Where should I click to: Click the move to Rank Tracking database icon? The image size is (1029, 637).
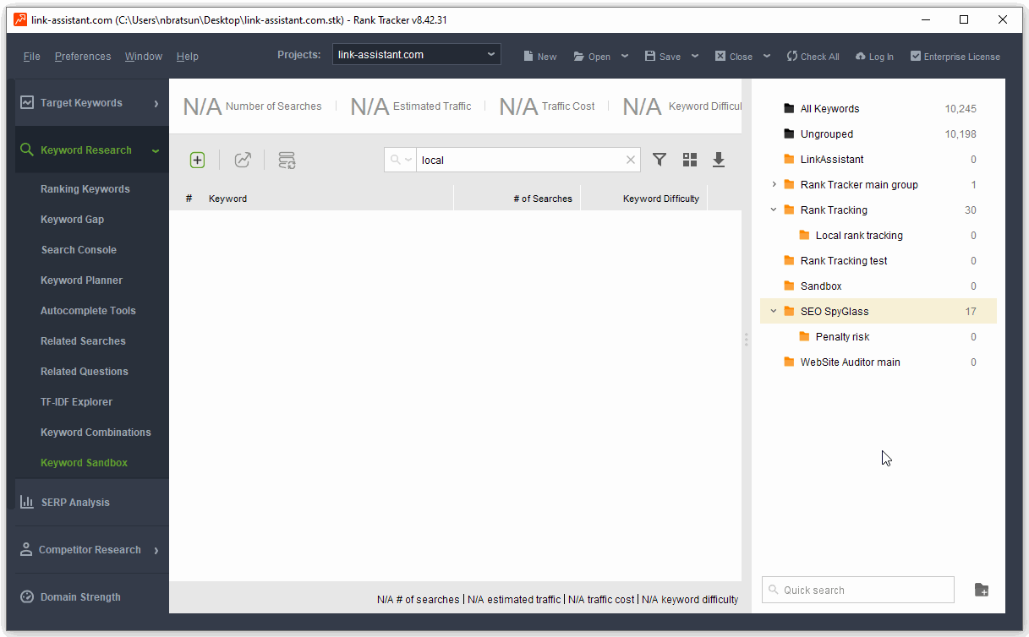(x=287, y=160)
